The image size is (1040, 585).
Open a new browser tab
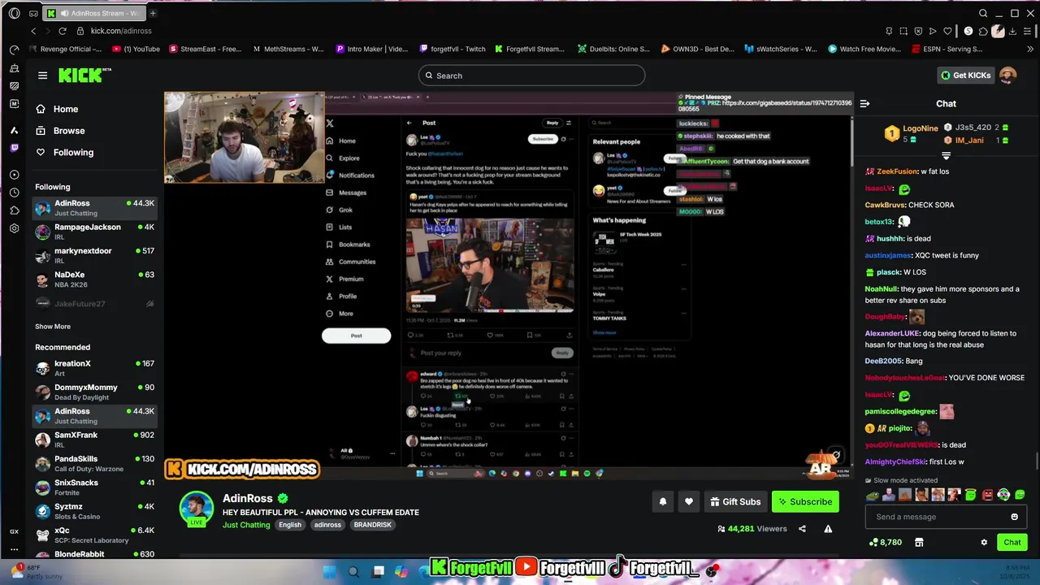click(153, 13)
